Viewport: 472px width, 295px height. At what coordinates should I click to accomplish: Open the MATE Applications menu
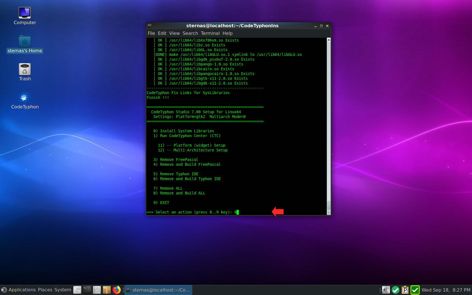[19, 290]
